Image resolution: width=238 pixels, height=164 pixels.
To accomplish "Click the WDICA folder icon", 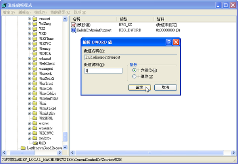I will click(x=35, y=53).
